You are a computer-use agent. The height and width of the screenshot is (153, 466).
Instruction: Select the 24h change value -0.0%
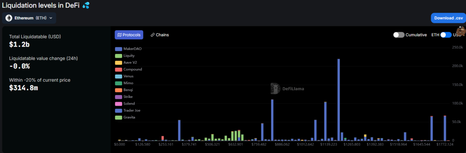(19, 66)
